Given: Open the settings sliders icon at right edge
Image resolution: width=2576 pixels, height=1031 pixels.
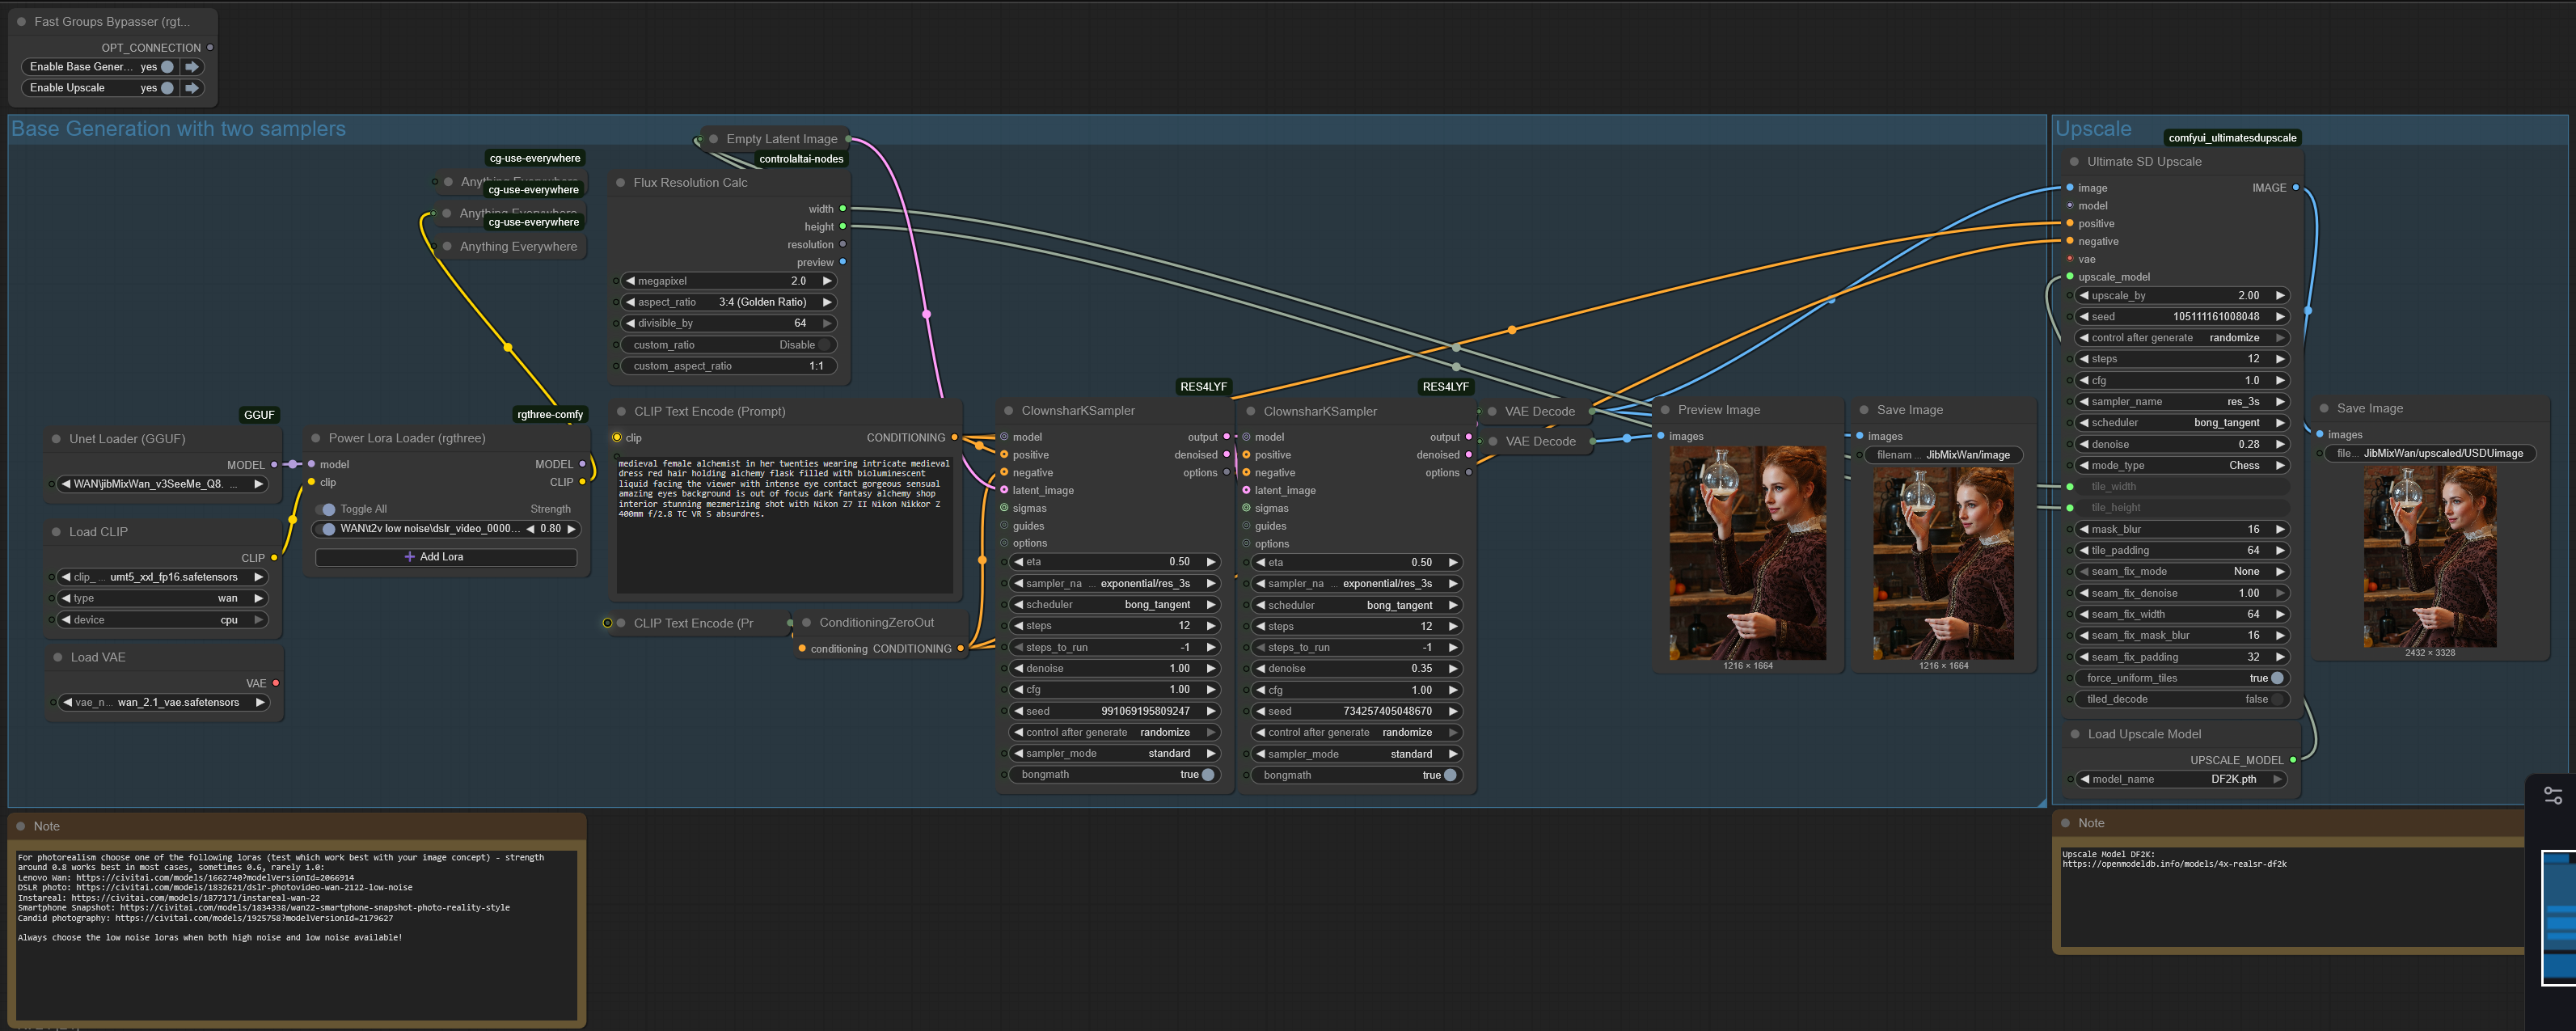Looking at the screenshot, I should 2552,795.
